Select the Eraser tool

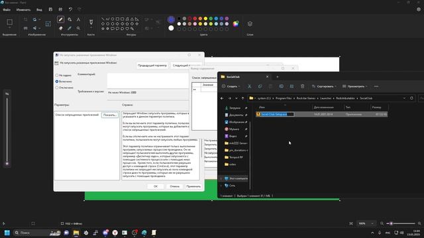[x=60, y=28]
